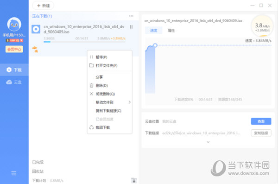Click the cn_windows_10 ISO filename in list
This screenshot has height=184, width=278.
(84, 29)
